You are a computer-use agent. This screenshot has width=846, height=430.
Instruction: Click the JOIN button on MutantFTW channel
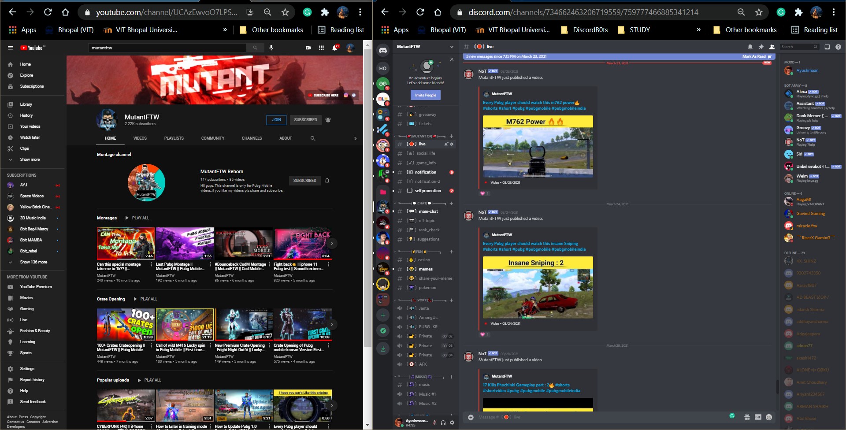point(276,120)
